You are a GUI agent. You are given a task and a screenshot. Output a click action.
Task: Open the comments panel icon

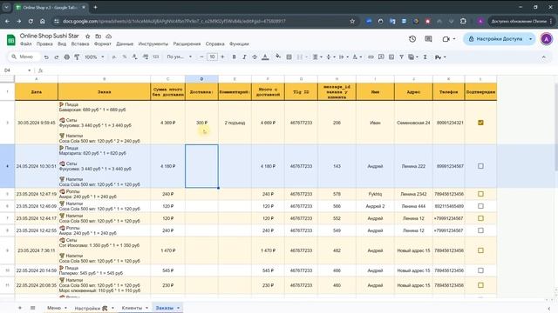click(428, 39)
